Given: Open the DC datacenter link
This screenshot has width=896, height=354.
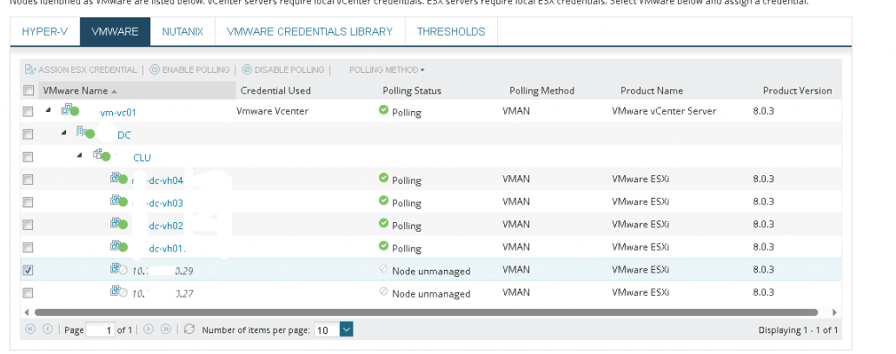Looking at the screenshot, I should click(x=124, y=135).
